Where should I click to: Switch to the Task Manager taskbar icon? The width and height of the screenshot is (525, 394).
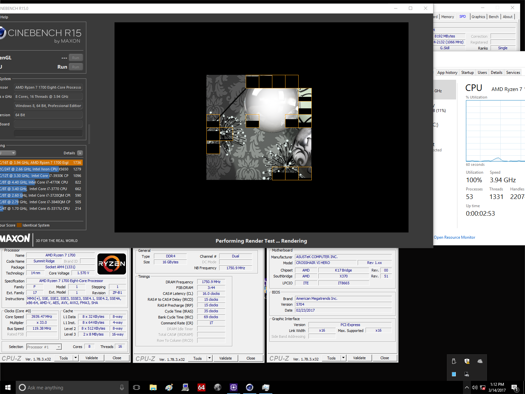[265, 387]
